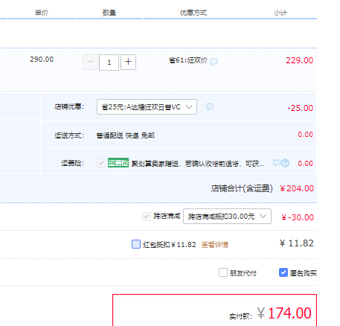Image resolution: width=340 pixels, height=326 pixels.
Task: Open the 查看详情 link
Action: [x=214, y=245]
